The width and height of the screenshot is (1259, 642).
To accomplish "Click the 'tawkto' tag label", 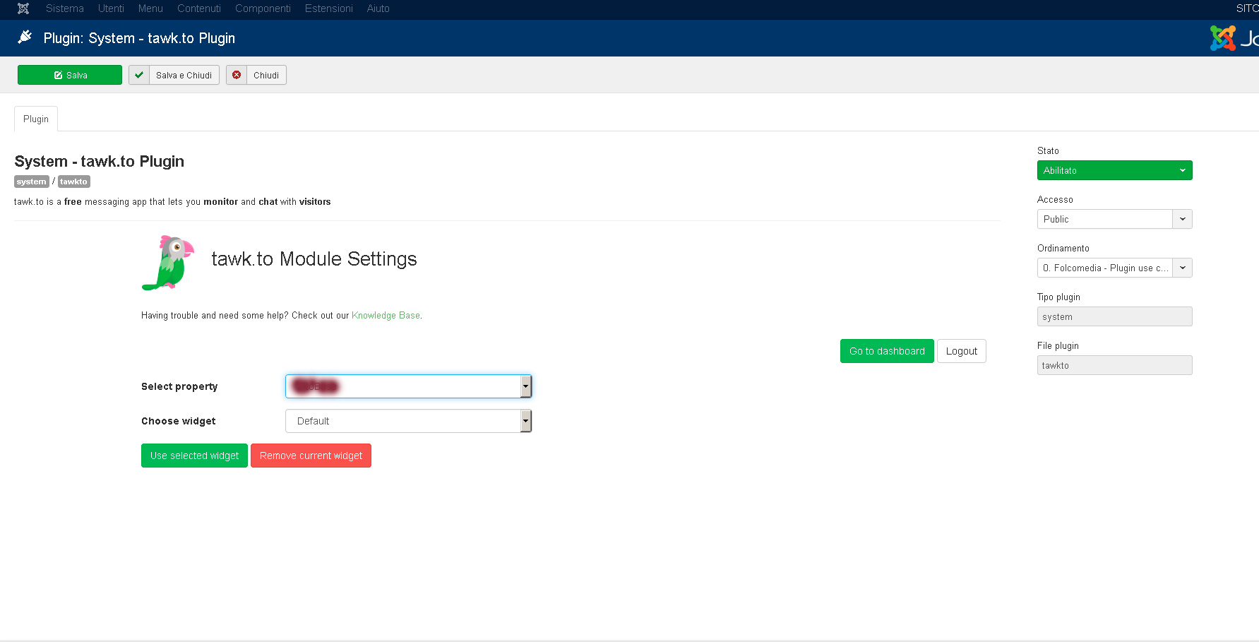I will click(74, 182).
